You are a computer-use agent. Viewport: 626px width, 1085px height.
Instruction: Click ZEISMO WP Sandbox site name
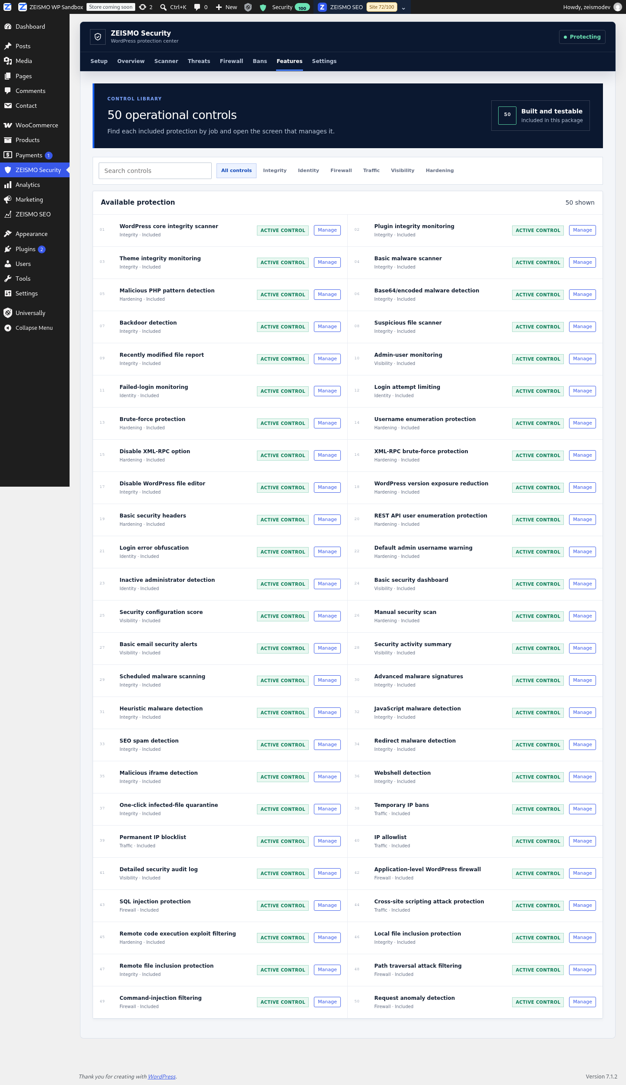(56, 7)
